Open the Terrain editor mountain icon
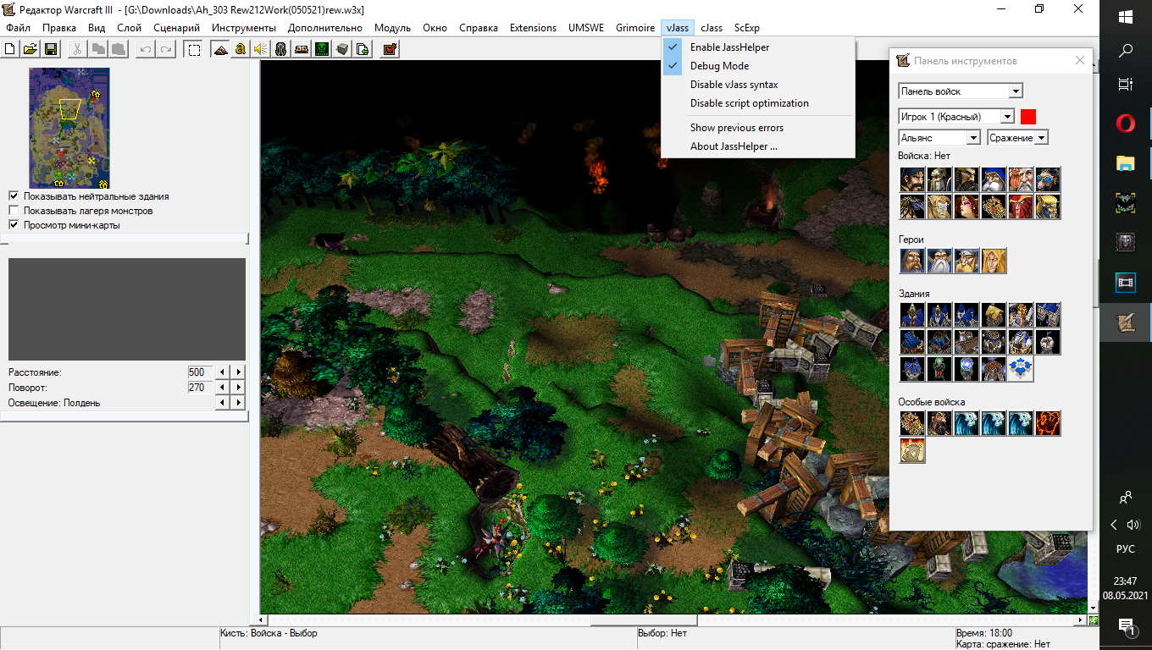This screenshot has height=650, width=1152. tap(220, 49)
